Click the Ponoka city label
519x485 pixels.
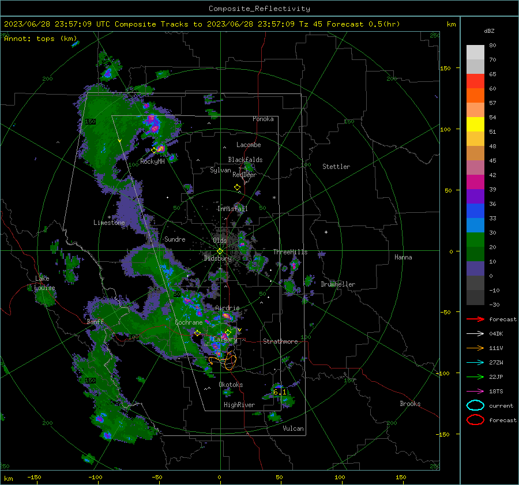click(263, 119)
